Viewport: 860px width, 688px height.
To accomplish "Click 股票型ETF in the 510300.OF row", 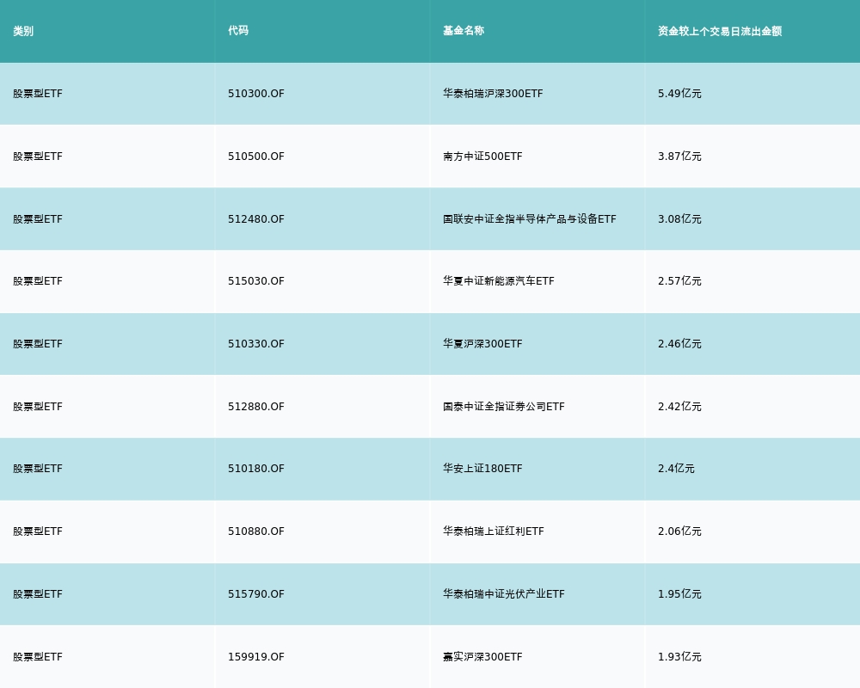I will pos(38,93).
